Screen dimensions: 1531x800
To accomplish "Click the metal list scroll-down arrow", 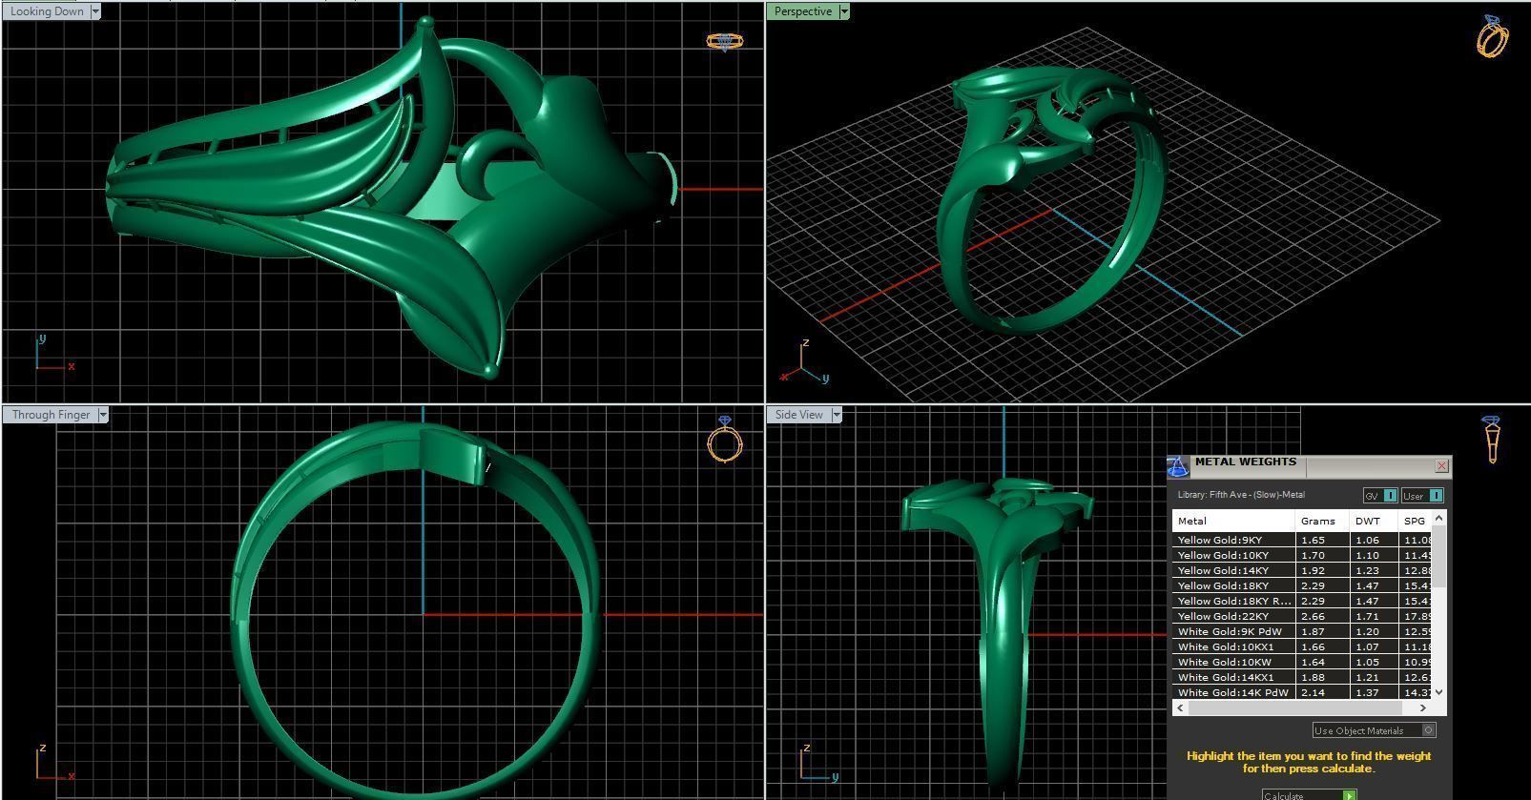I will pyautogui.click(x=1439, y=693).
